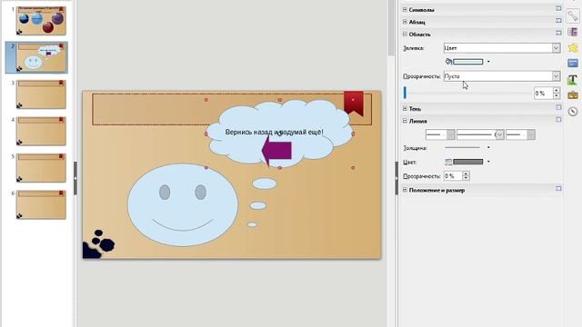The width and height of the screenshot is (582, 327).
Task: Expand the Символы section
Action: pos(405,10)
